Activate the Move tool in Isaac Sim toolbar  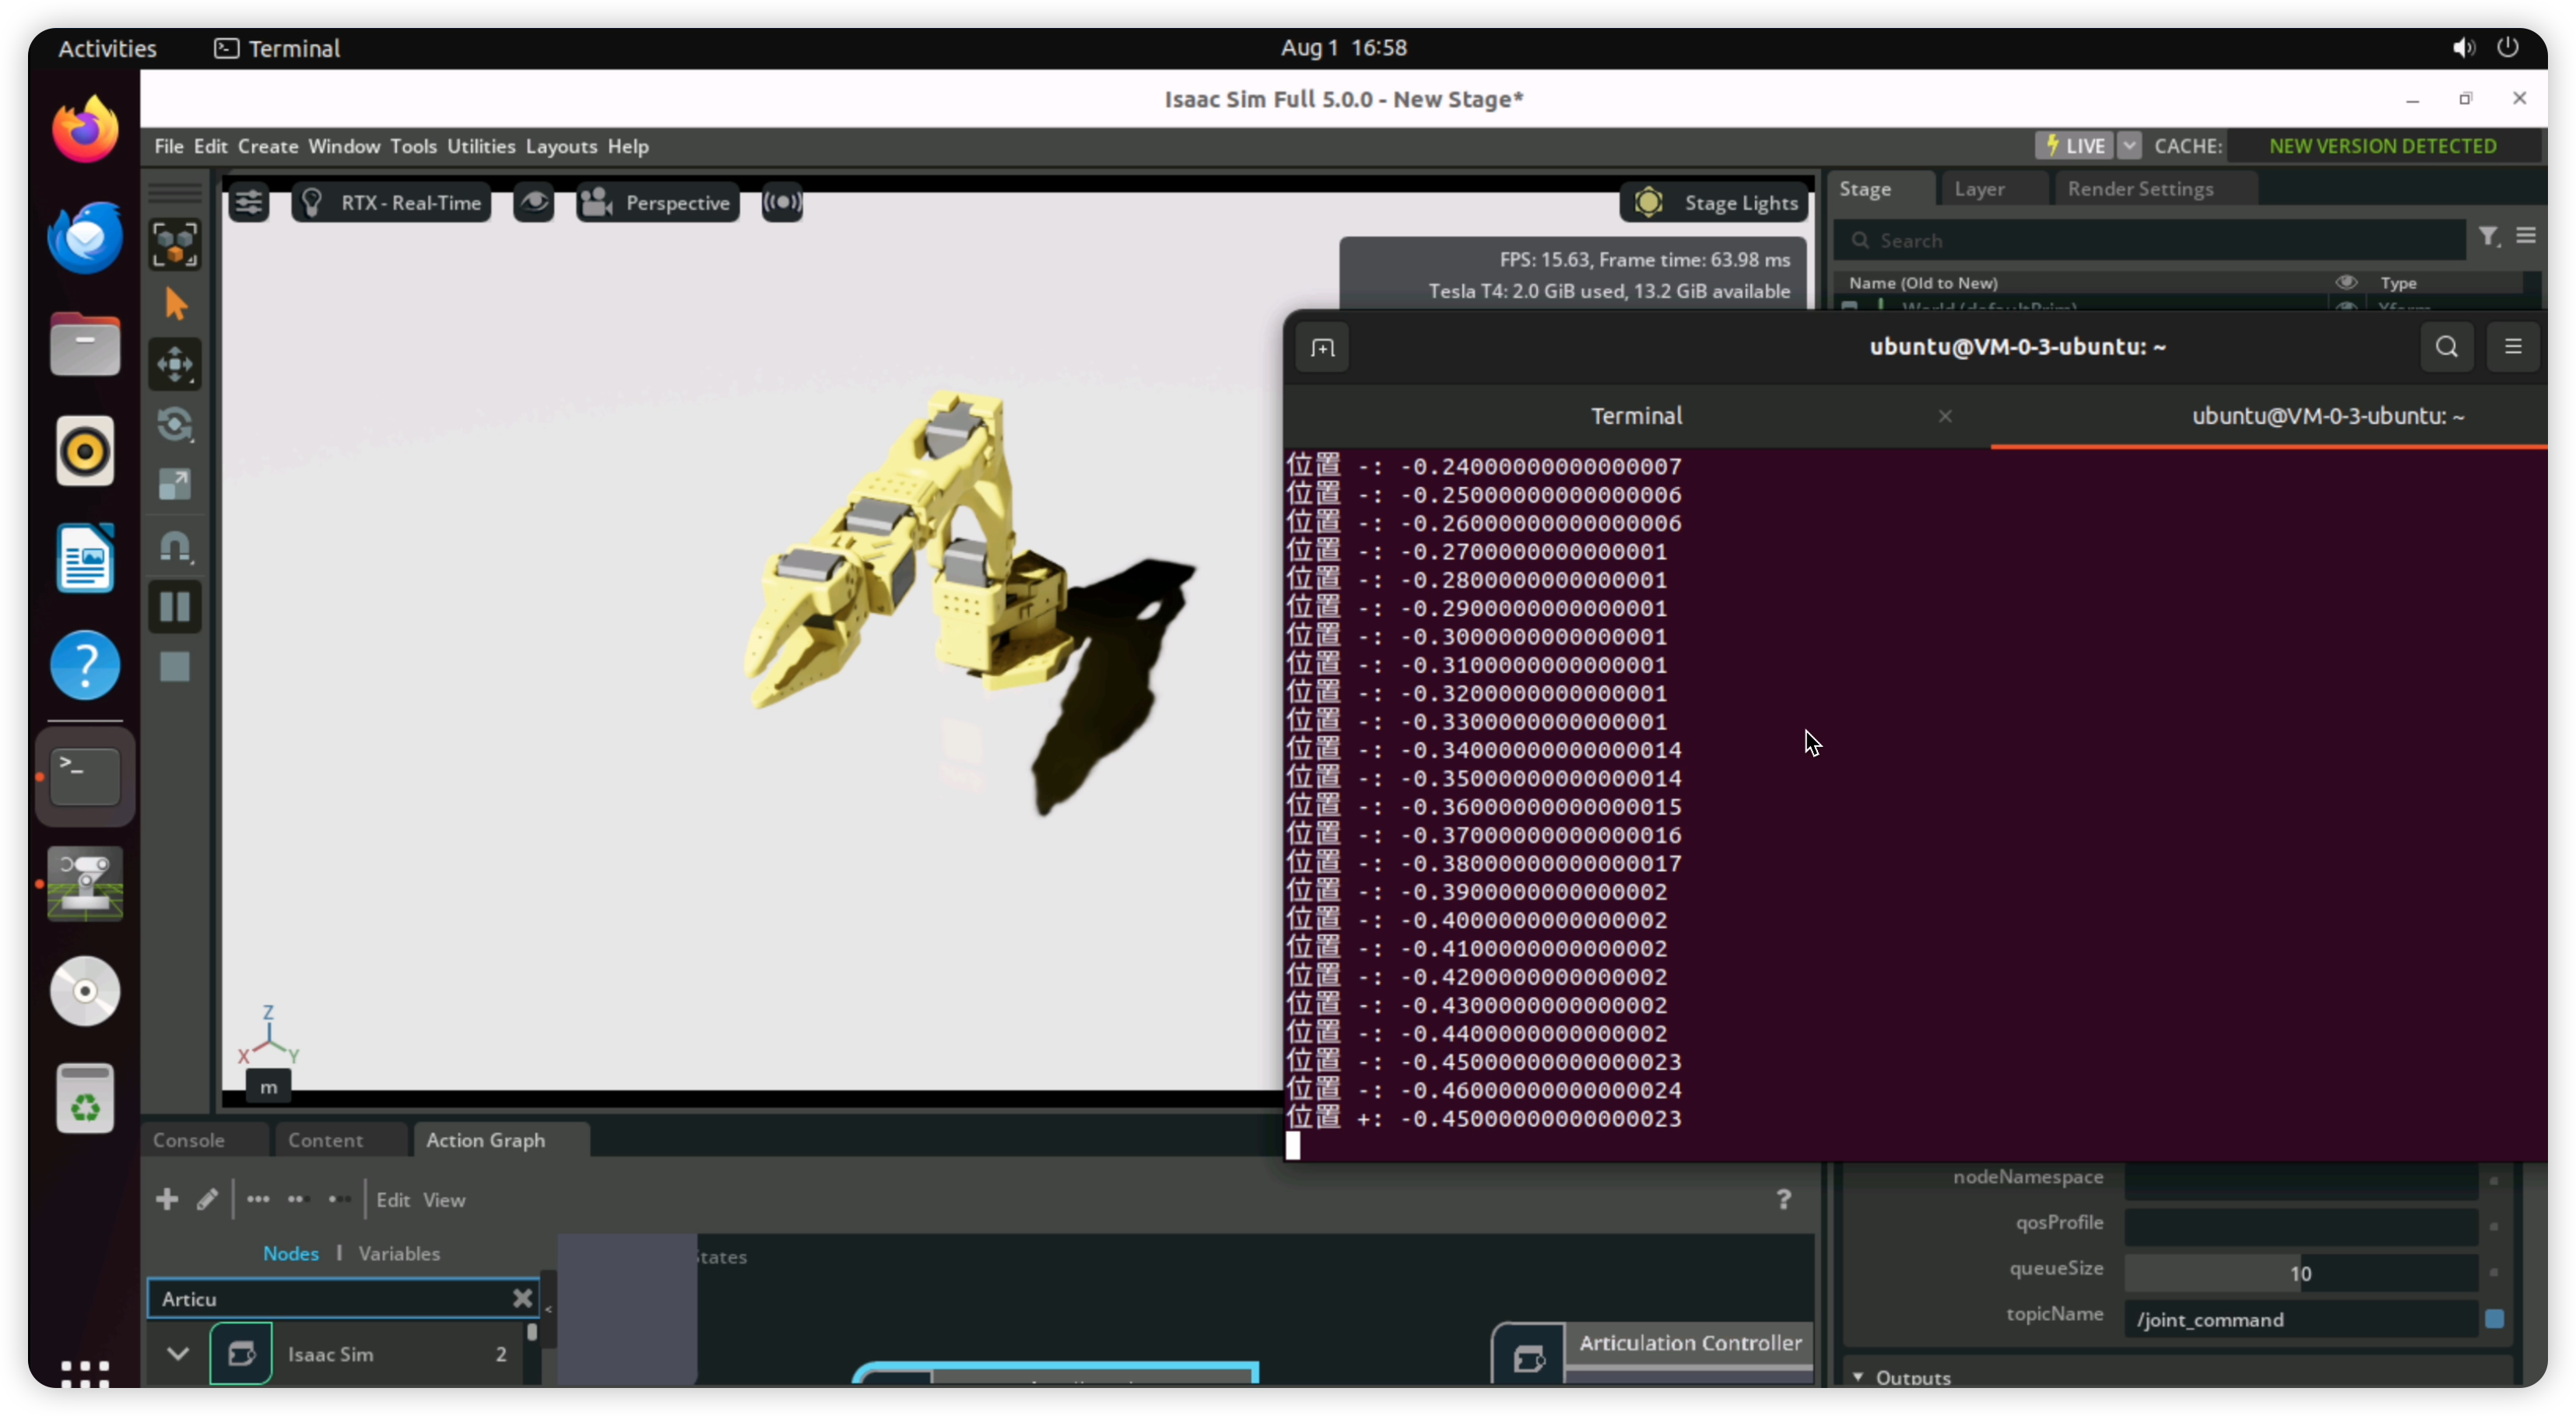[175, 364]
